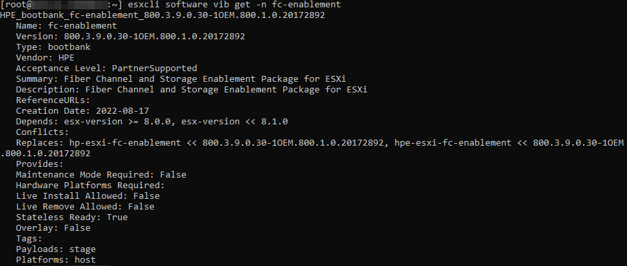This screenshot has width=627, height=266.
Task: Click the Version line value
Action: click(155, 36)
